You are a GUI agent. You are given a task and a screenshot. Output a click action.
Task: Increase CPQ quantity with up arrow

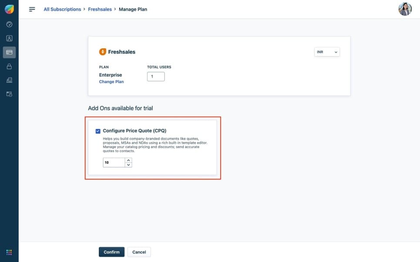[x=128, y=160]
